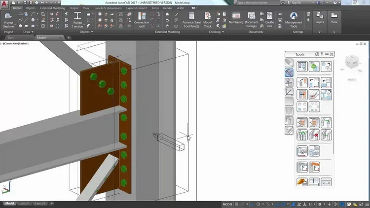Expand the Draw panel dropdown
Image resolution: width=370 pixels, height=208 pixels.
pyautogui.click(x=28, y=32)
